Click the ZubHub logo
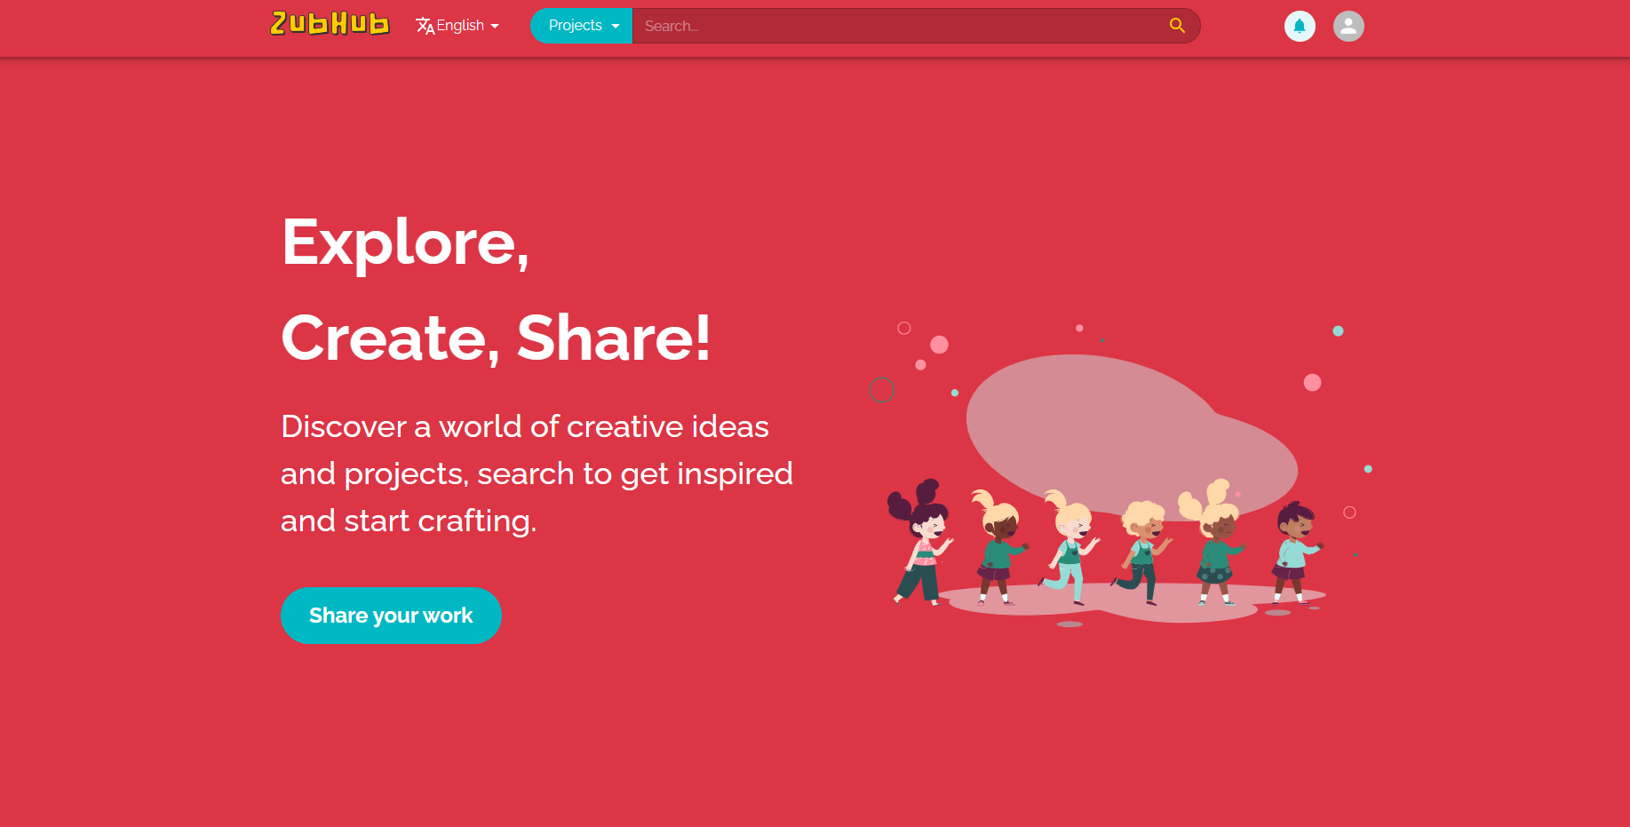Screen dimensions: 1630x827 (330, 24)
